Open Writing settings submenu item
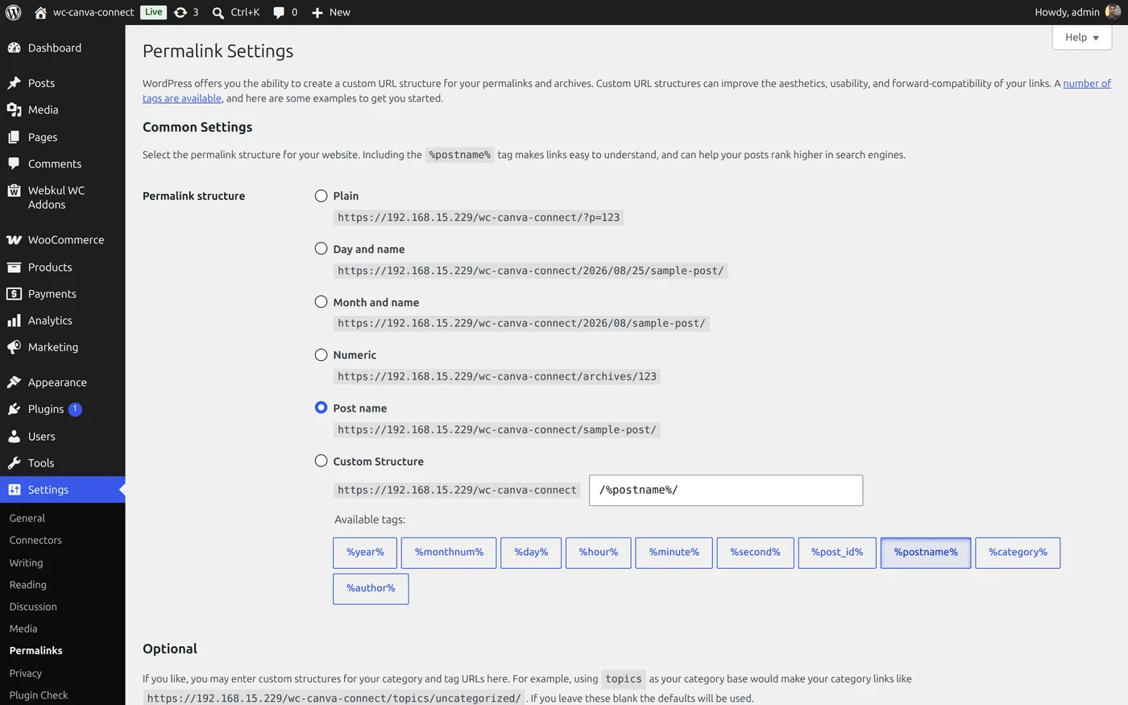Image resolution: width=1128 pixels, height=705 pixels. coord(26,562)
